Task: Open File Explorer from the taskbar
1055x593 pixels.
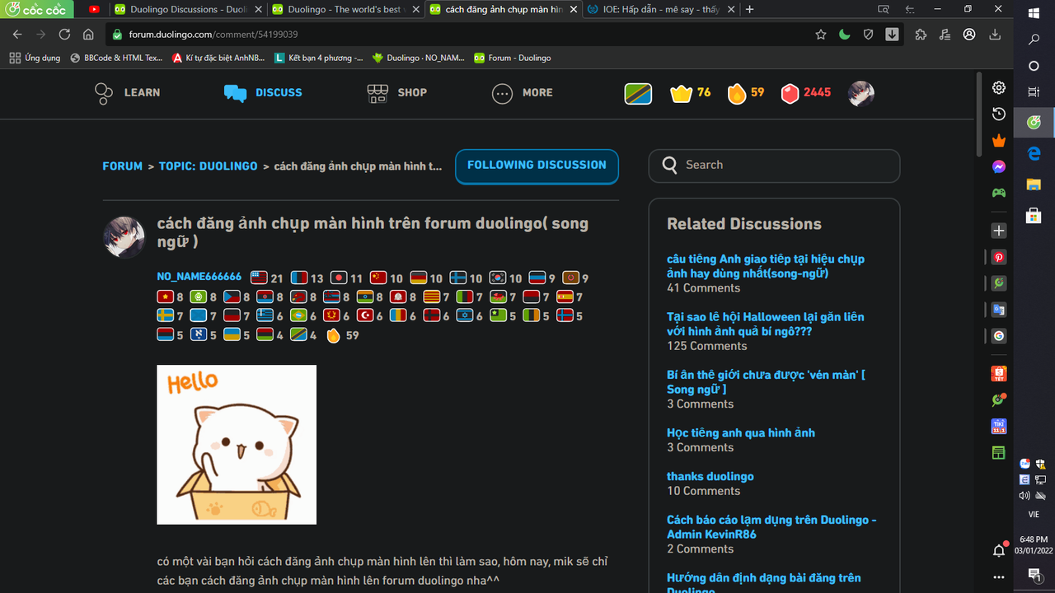Action: pos(1034,184)
